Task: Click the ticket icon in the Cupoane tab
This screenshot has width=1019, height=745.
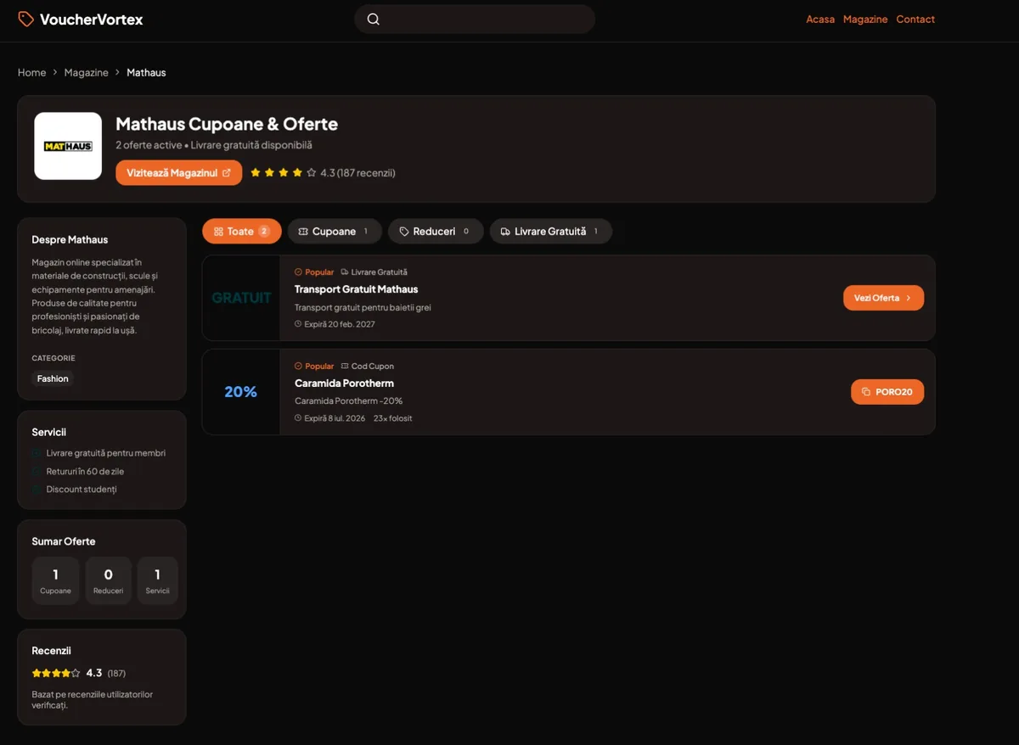Action: coord(303,232)
